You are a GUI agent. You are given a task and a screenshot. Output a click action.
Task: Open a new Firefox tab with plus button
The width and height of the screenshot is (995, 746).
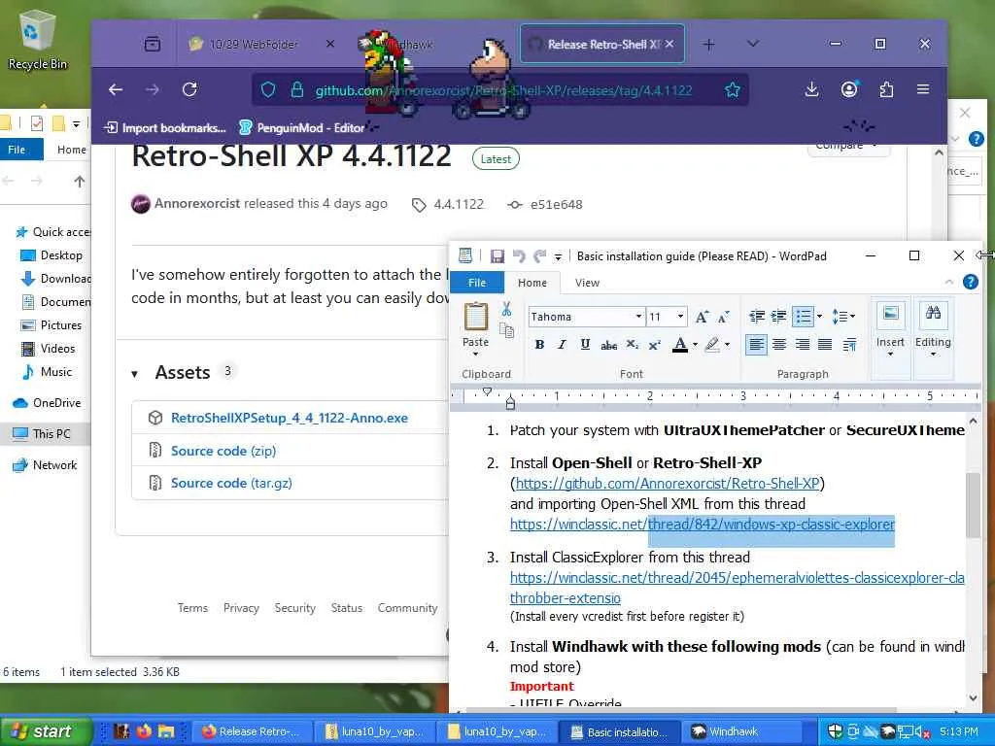(x=708, y=44)
